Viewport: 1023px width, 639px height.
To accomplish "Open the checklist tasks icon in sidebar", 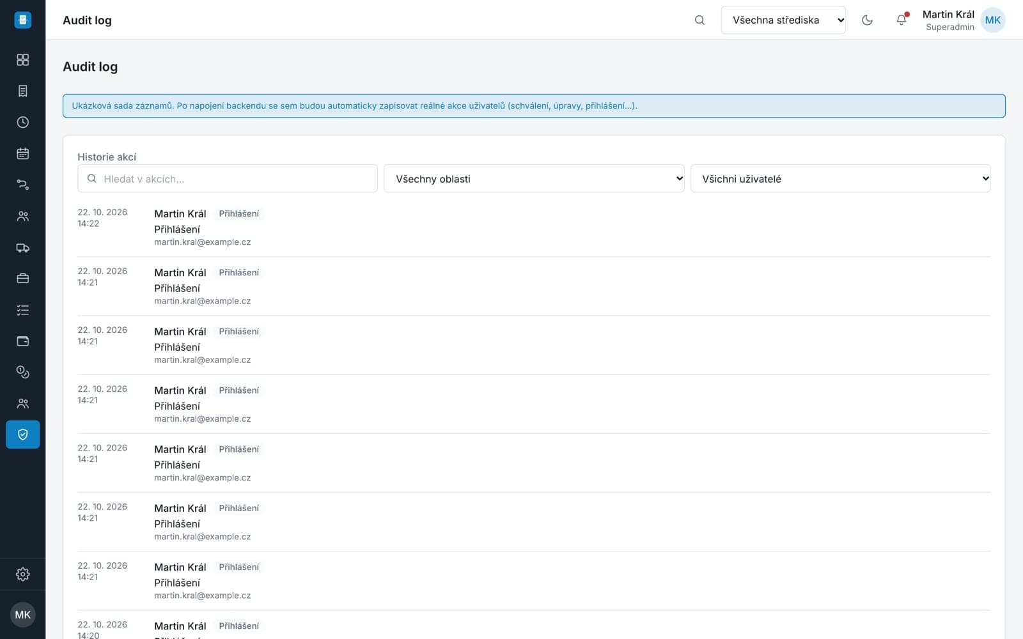I will pyautogui.click(x=23, y=310).
